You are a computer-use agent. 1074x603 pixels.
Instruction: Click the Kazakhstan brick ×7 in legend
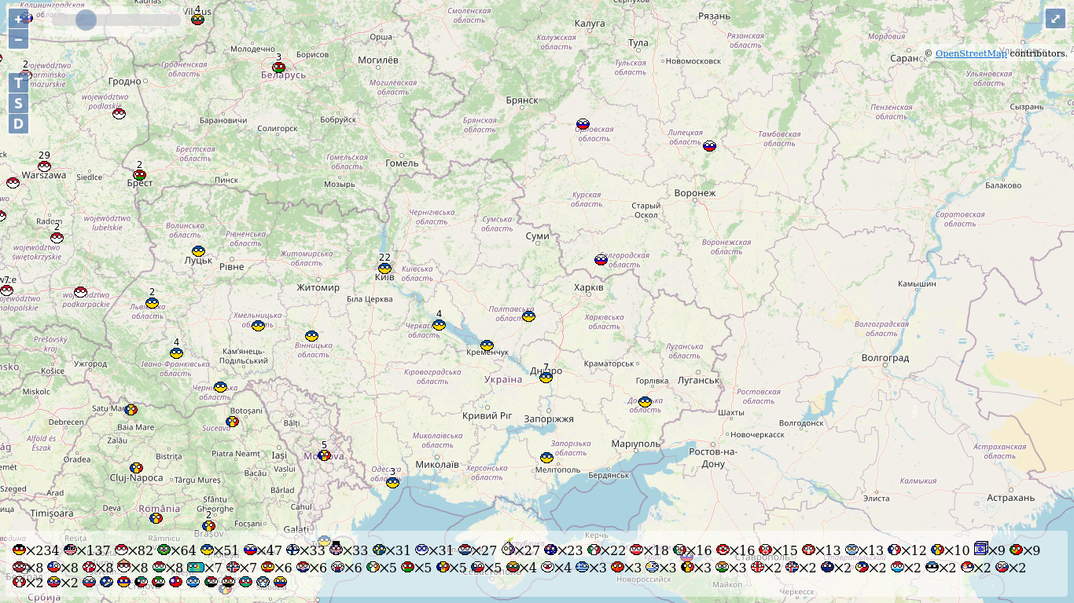point(197,568)
